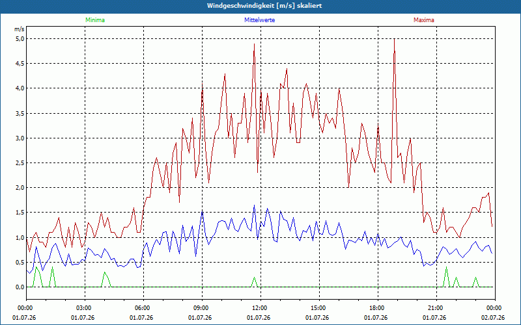
Task: Click the 5,0 y-axis label
Action: pyautogui.click(x=20, y=39)
